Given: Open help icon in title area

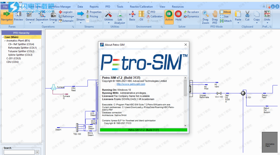Looking at the screenshot, I should pyautogui.click(x=277, y=6).
